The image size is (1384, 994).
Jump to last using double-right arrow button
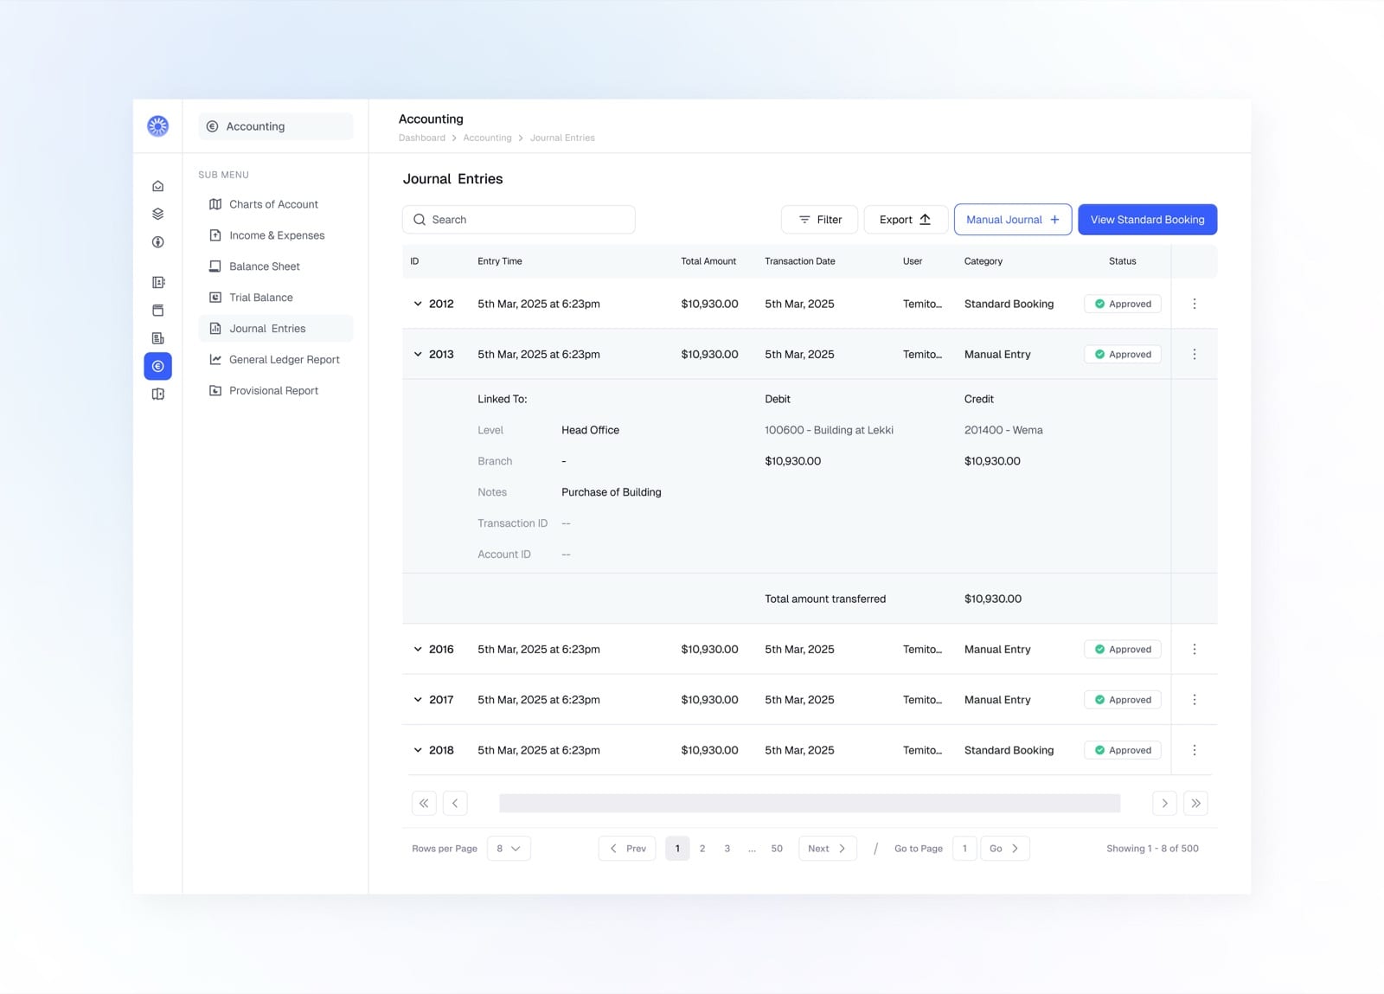[x=1195, y=803]
